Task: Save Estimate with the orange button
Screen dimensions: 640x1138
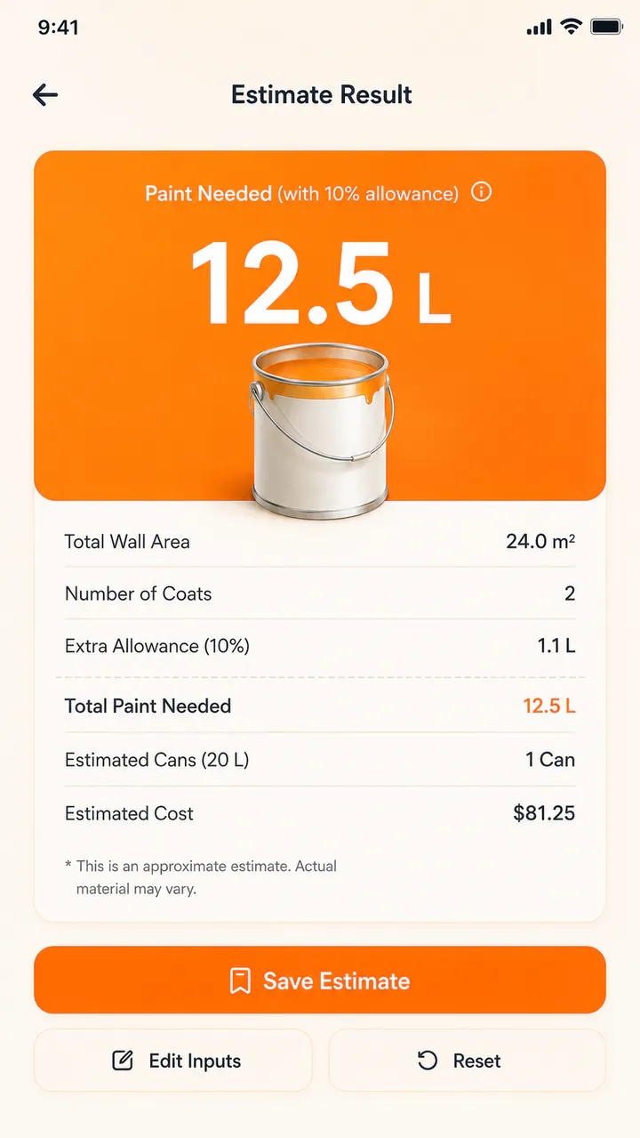Action: (x=320, y=980)
